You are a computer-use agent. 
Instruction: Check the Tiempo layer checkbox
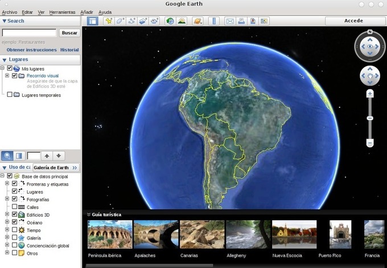coord(15,230)
